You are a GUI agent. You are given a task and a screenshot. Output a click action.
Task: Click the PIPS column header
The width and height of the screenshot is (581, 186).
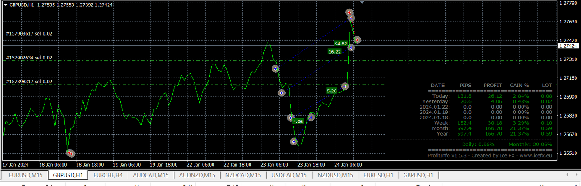(x=466, y=85)
